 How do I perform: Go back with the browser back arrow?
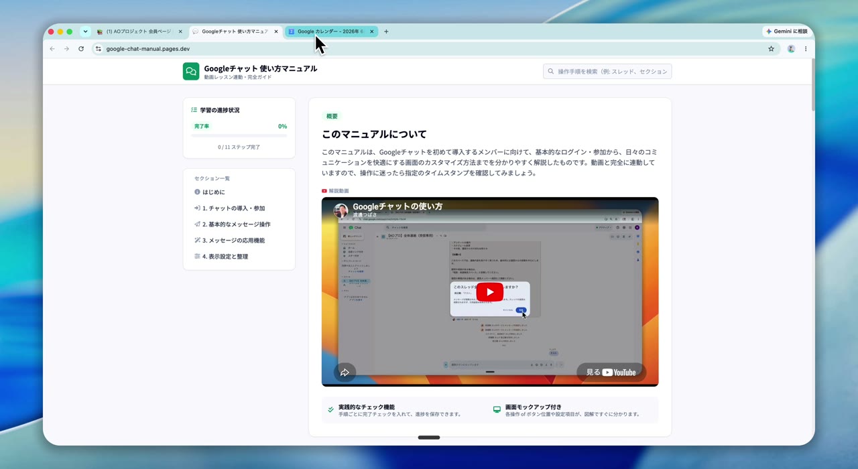[52, 49]
